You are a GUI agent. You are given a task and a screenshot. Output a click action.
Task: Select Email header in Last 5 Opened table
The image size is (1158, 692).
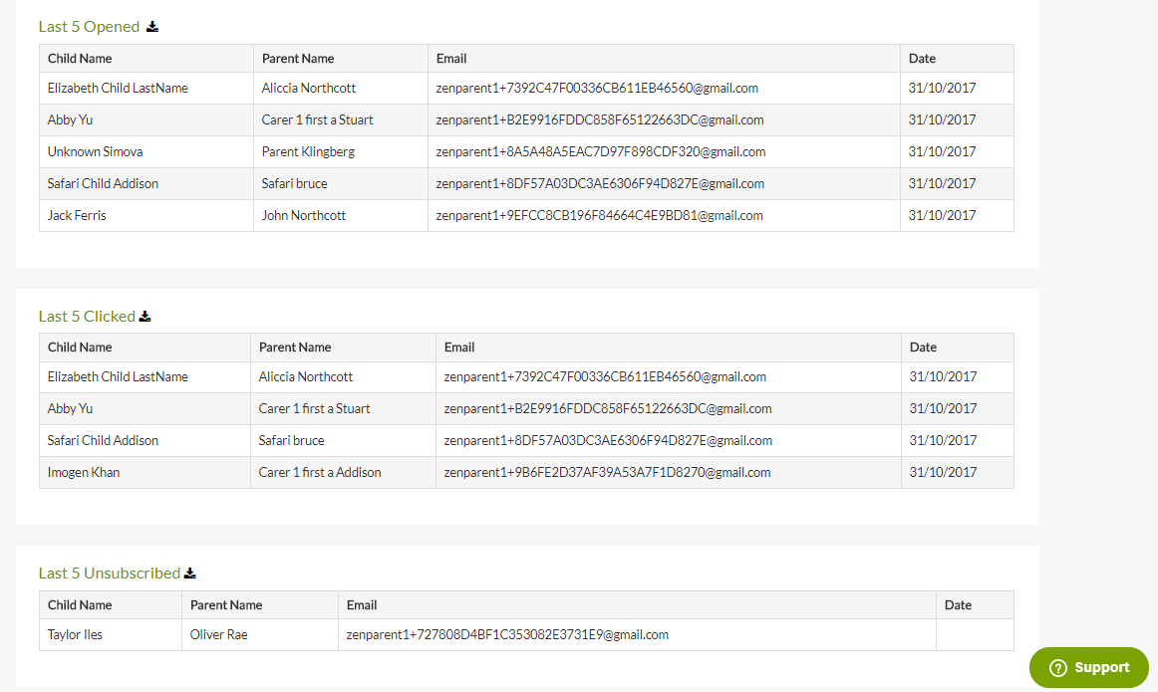451,59
